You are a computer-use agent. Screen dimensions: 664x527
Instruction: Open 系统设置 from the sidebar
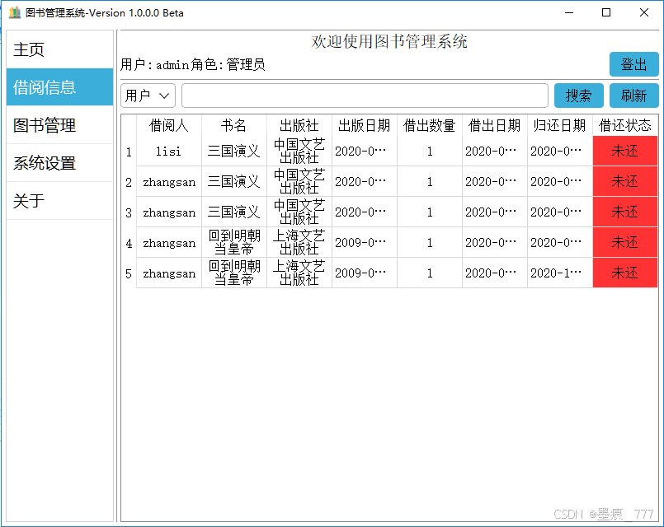point(59,163)
